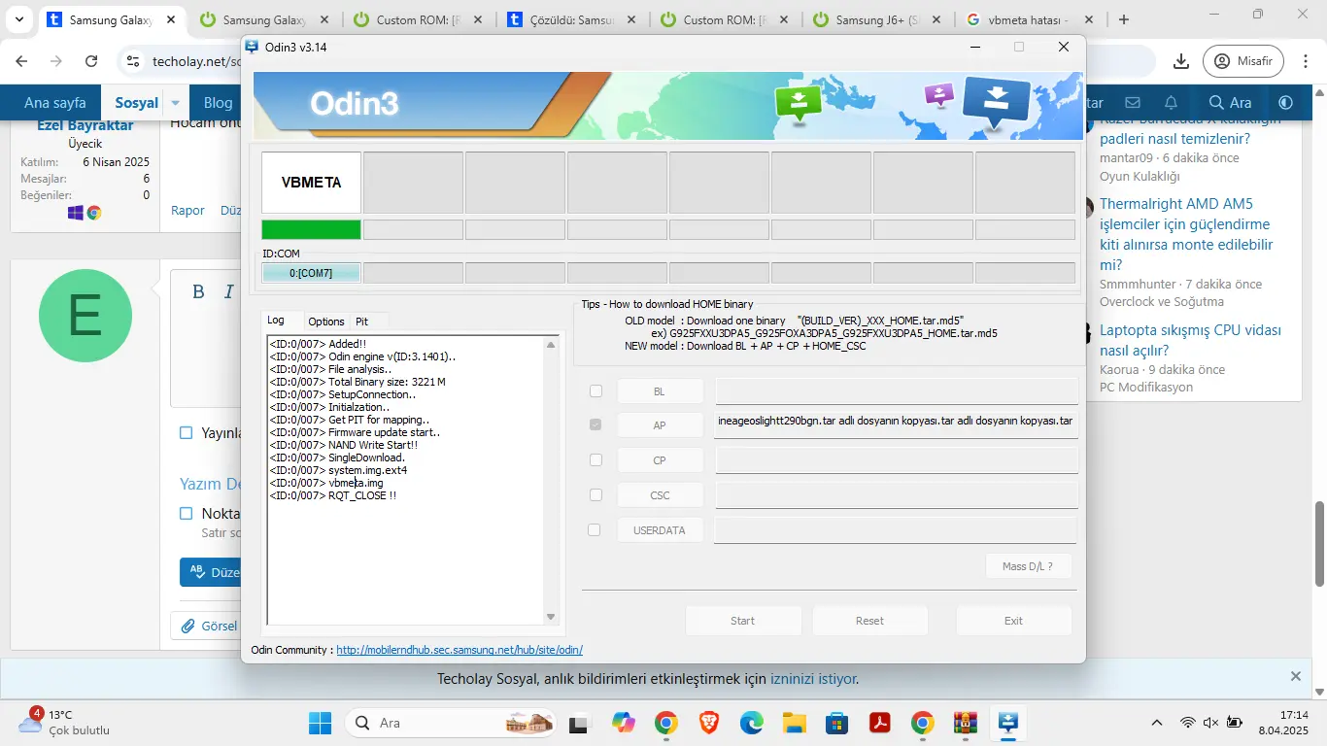
Task: Click the muted volume tray icon
Action: (x=1210, y=723)
